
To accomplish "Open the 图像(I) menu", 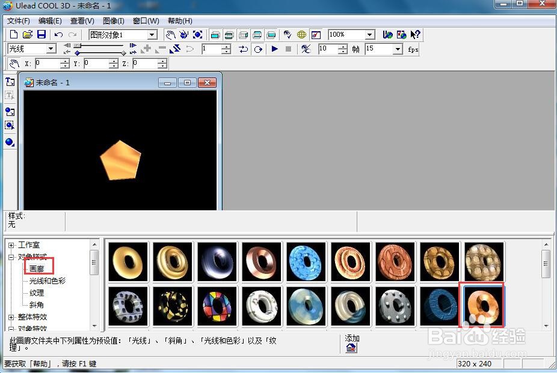I will (x=114, y=21).
